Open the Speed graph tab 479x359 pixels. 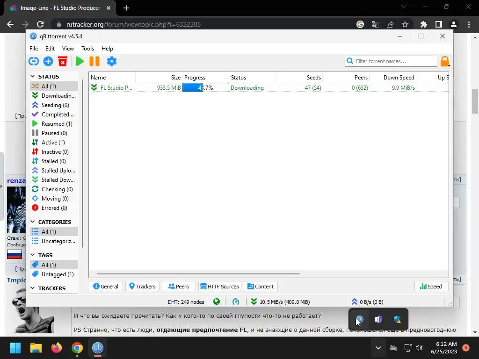click(431, 287)
